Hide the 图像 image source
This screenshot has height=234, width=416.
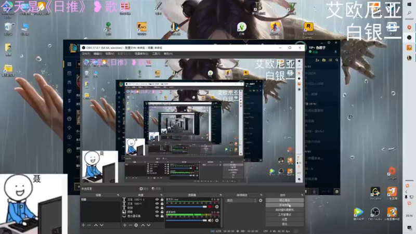157,212
